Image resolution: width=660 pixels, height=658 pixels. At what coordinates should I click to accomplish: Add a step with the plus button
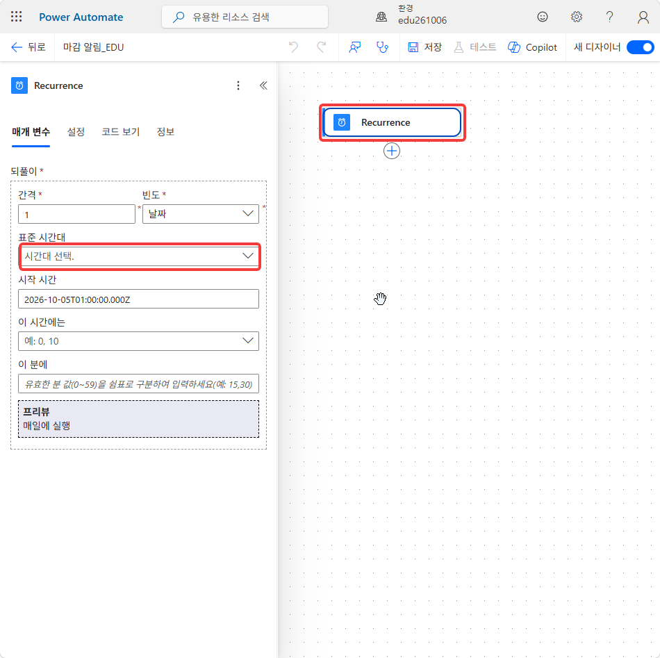(x=392, y=151)
